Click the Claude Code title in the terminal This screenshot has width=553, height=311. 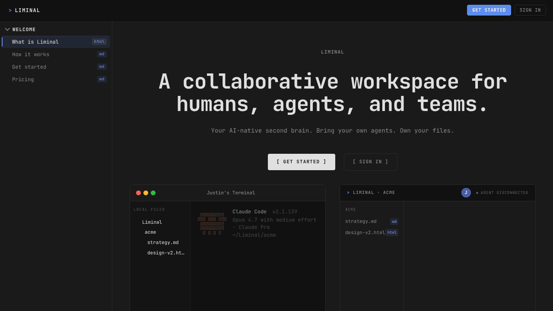[x=249, y=212]
